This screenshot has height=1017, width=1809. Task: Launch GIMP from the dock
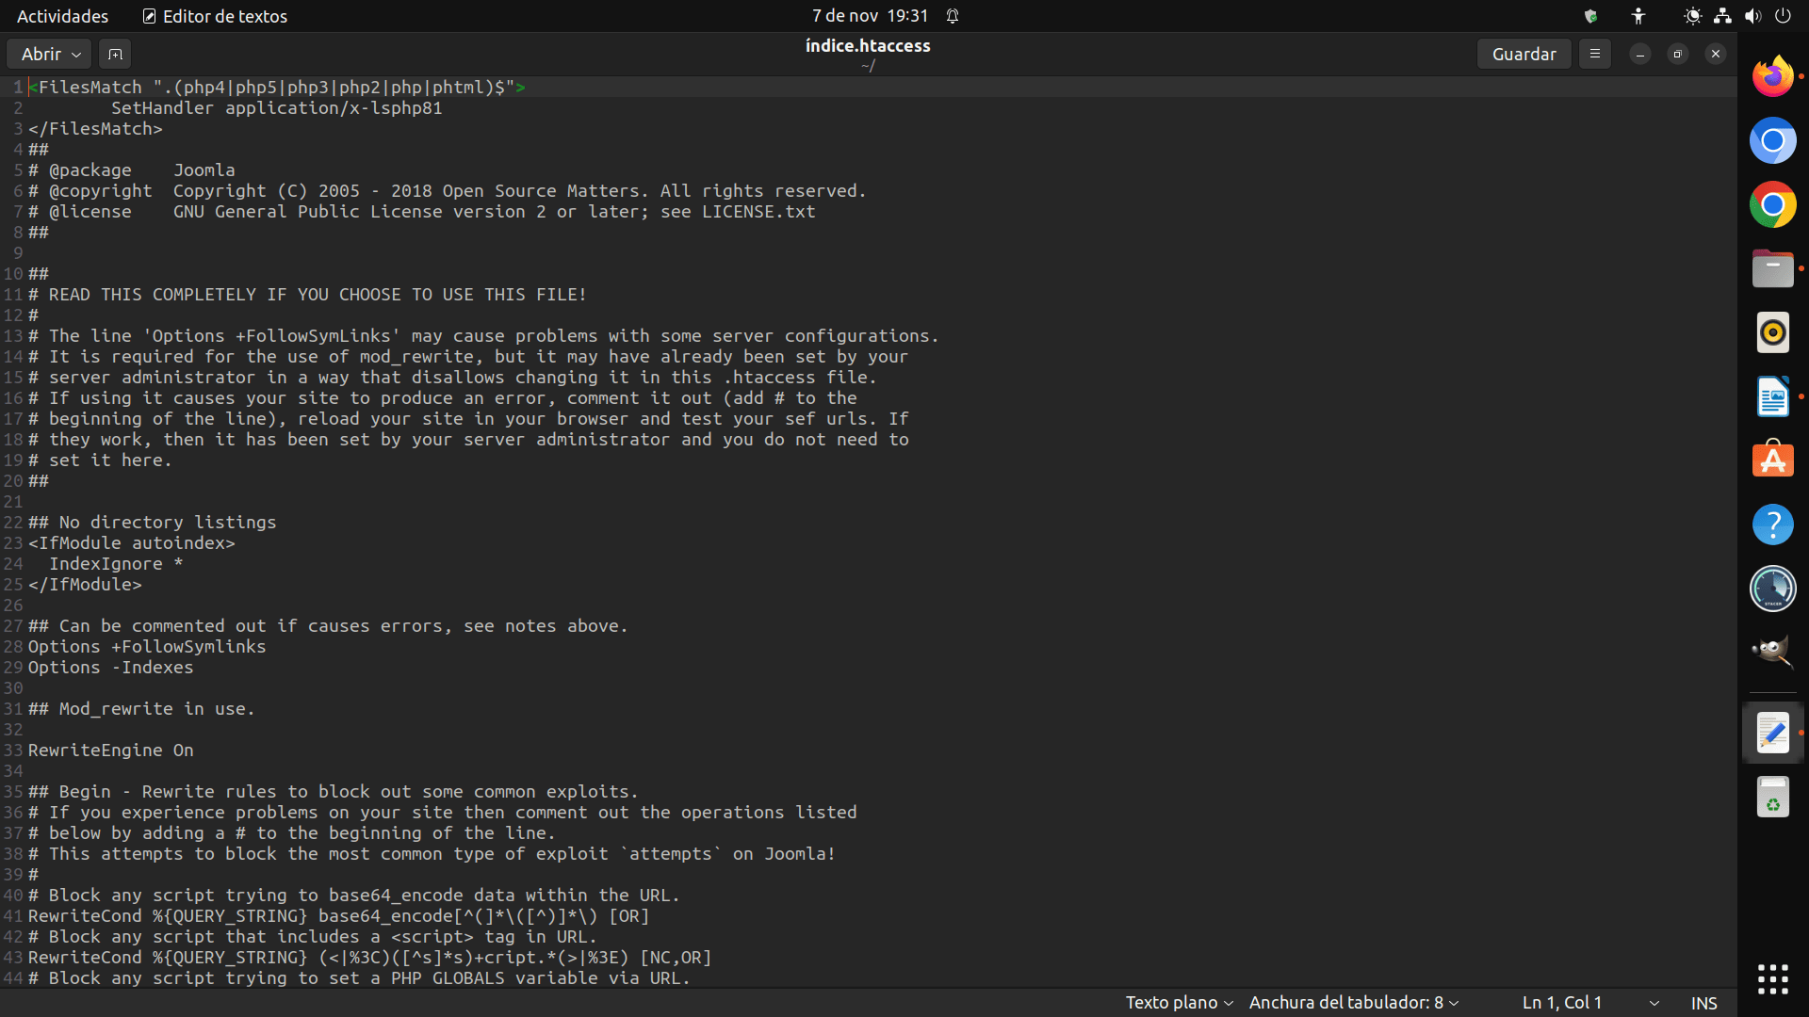[x=1772, y=653]
